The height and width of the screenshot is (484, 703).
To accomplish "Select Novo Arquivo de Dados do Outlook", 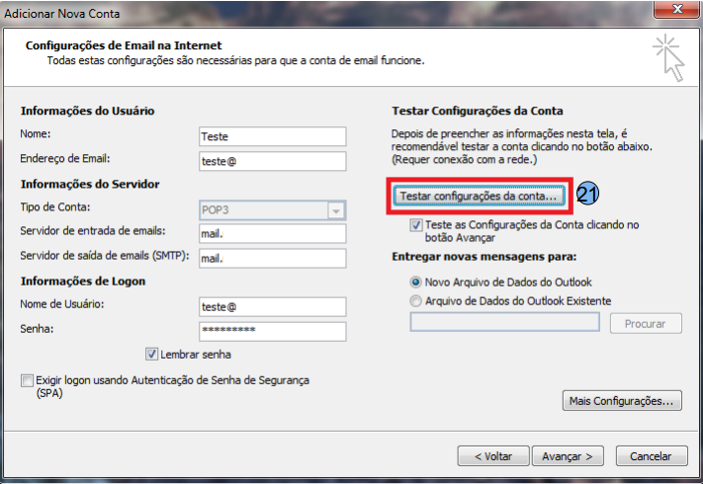I will point(416,282).
